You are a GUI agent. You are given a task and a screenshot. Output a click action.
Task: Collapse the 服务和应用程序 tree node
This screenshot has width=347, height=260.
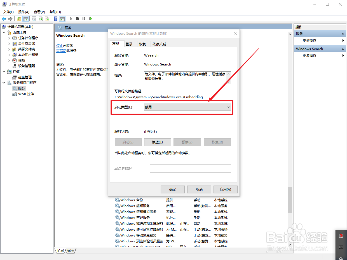coord(4,83)
